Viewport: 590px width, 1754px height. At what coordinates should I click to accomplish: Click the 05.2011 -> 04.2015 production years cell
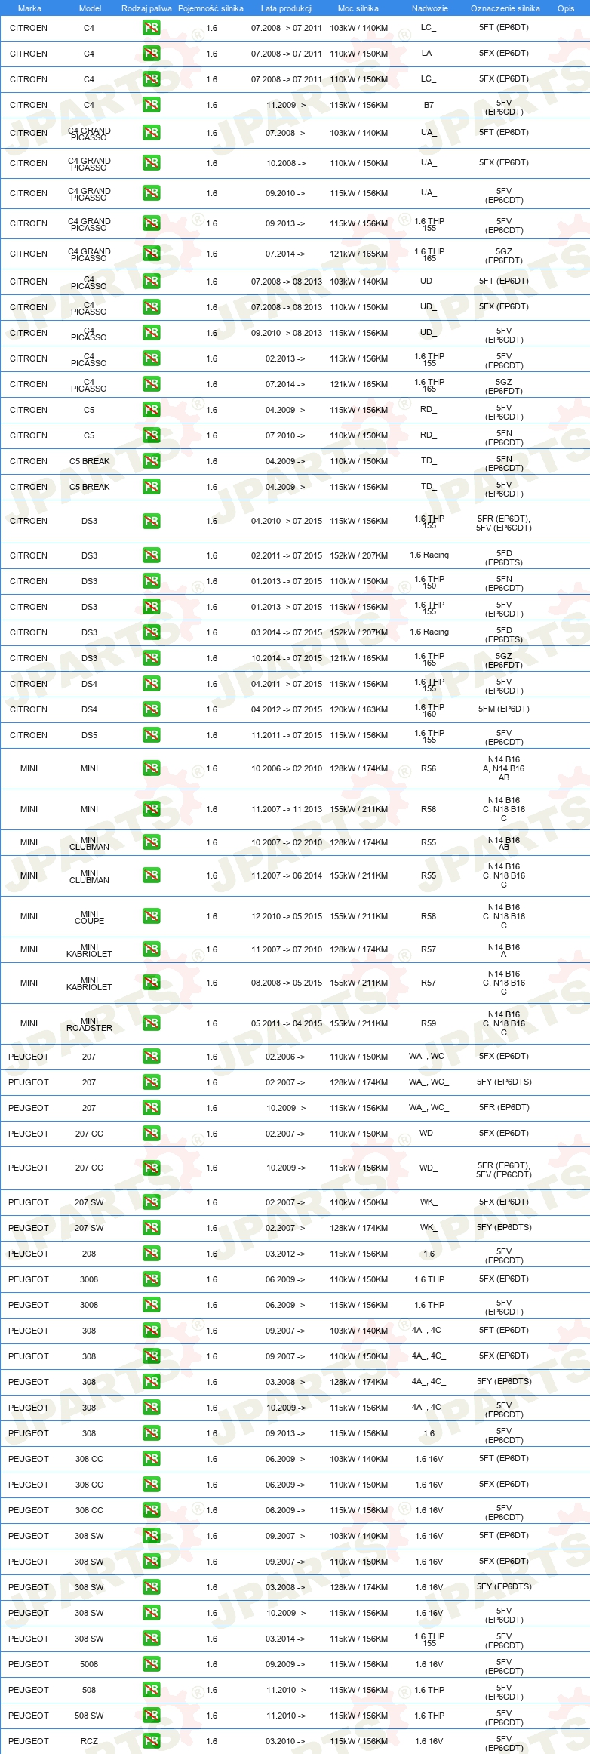[287, 1023]
